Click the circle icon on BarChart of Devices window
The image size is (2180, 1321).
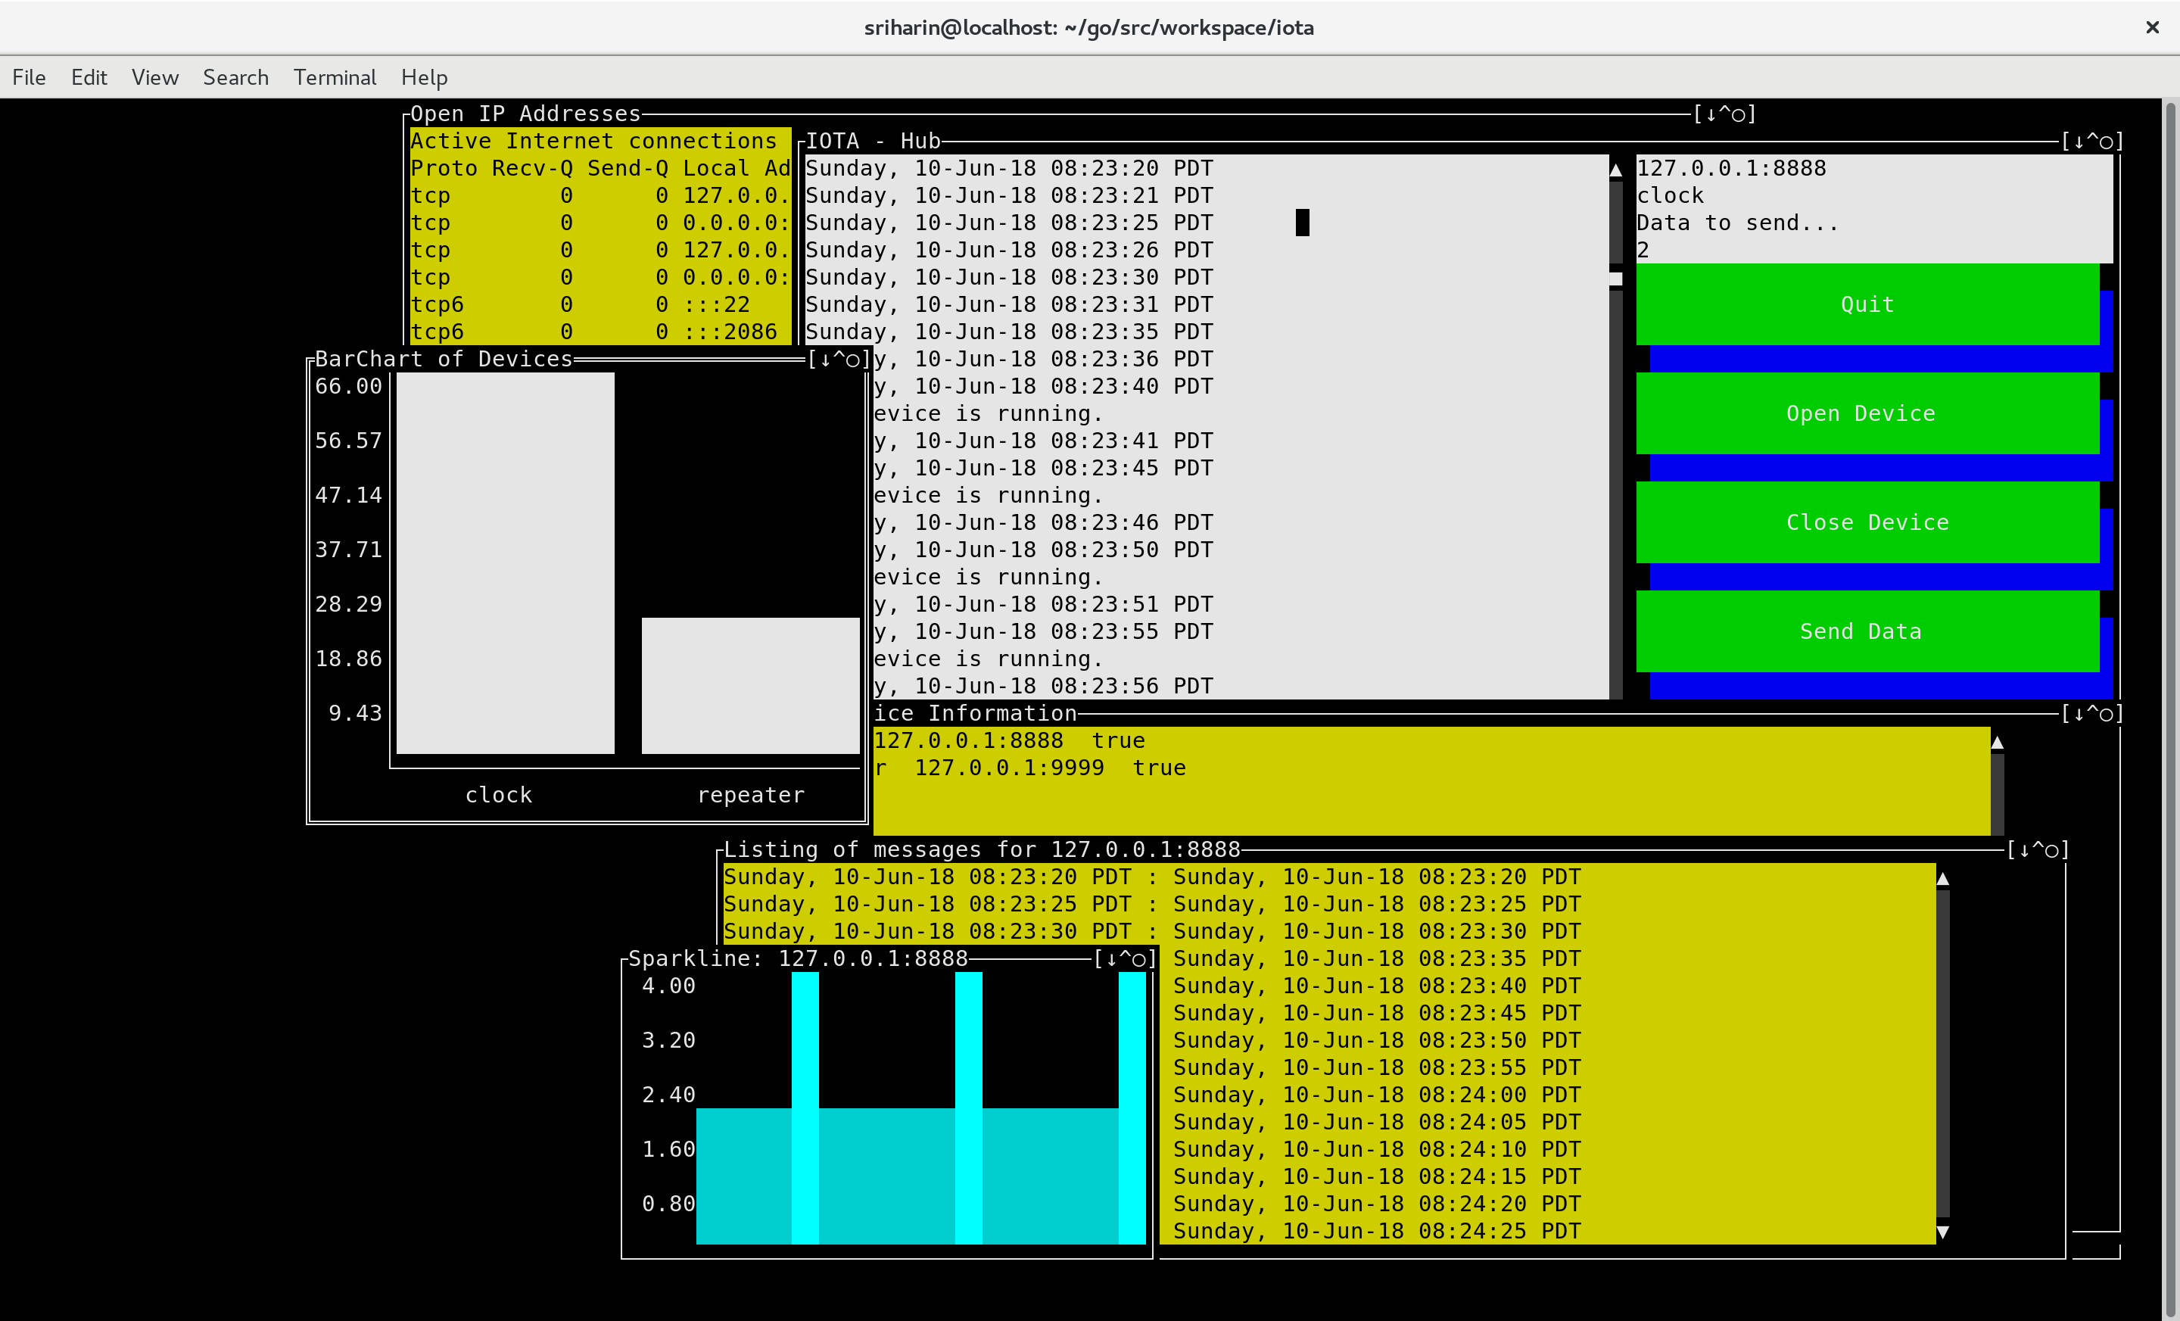pos(853,360)
